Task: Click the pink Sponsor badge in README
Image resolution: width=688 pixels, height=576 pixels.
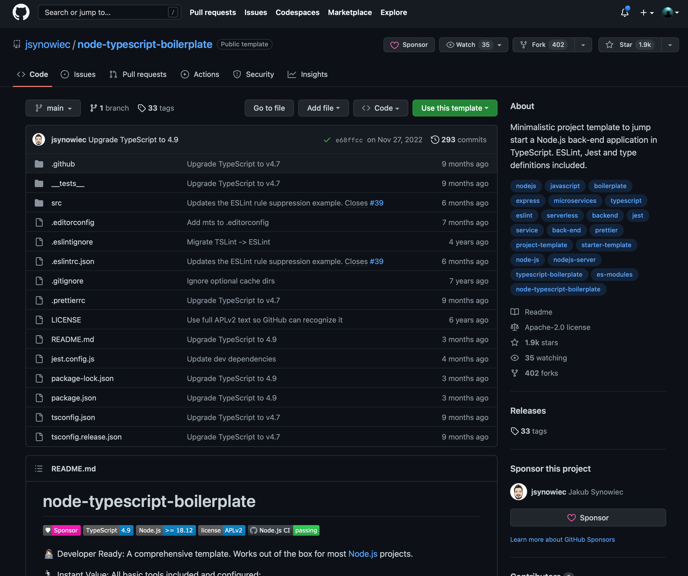Action: [62, 530]
